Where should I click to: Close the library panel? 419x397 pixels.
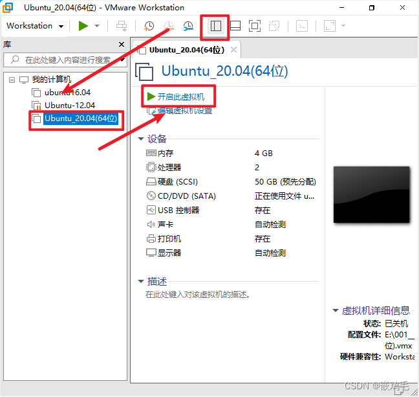click(122, 44)
